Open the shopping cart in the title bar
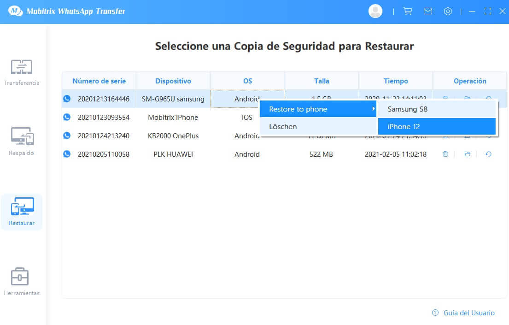The image size is (509, 325). coord(408,11)
